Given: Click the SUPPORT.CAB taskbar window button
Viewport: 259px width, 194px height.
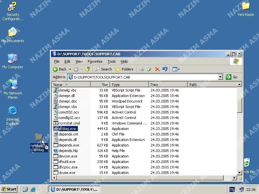Looking at the screenshot, I should point(74,189).
